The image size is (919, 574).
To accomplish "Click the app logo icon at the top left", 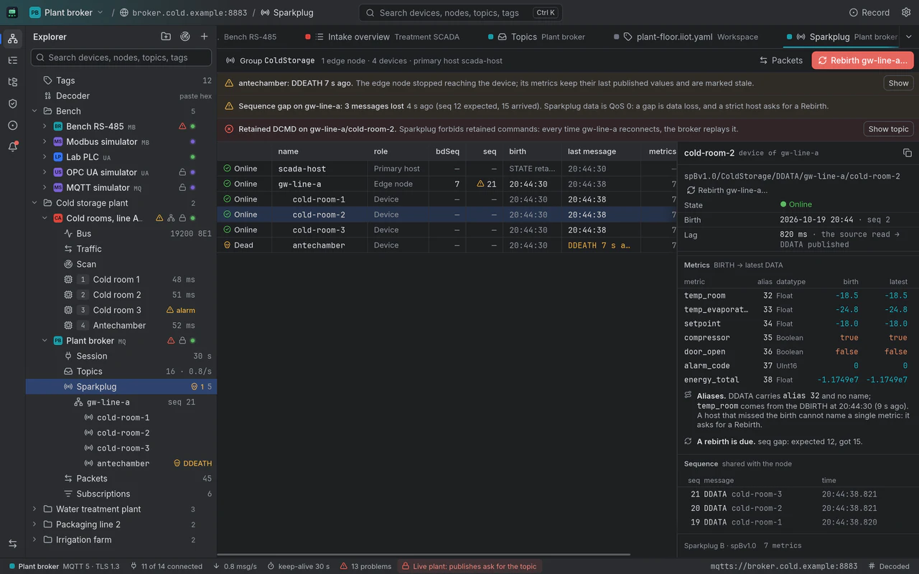I will click(13, 12).
